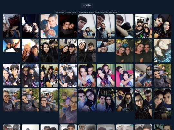Open the thumbs-up classroom selfie
The height and width of the screenshot is (130, 174).
tap(87, 26)
